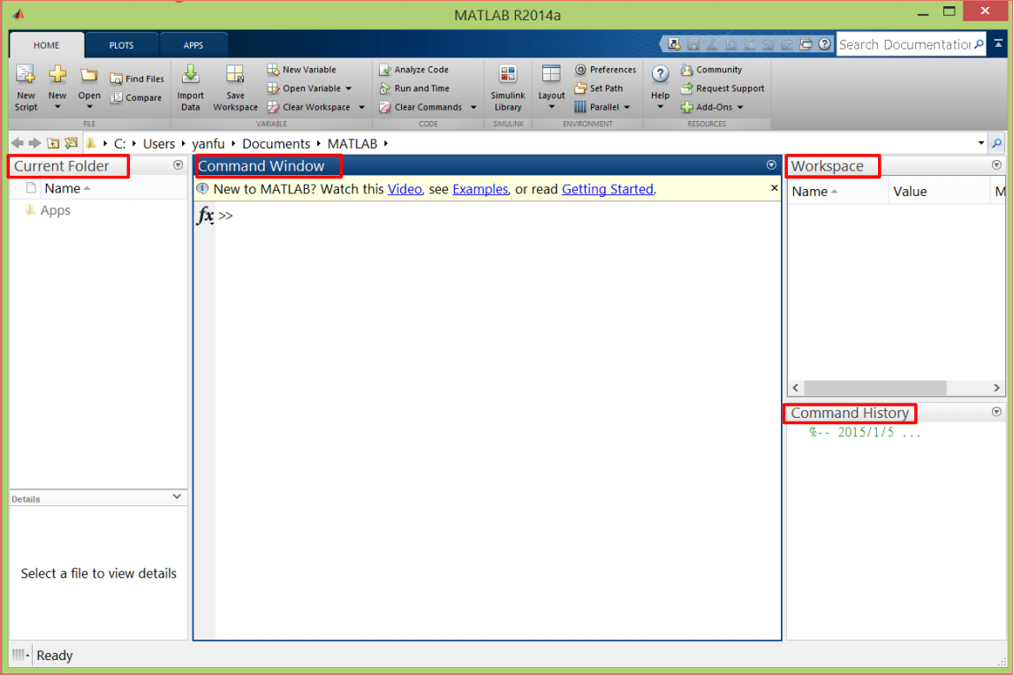Viewport: 1014px width, 675px height.
Task: Expand the Open Variable dropdown arrow
Action: coord(349,88)
